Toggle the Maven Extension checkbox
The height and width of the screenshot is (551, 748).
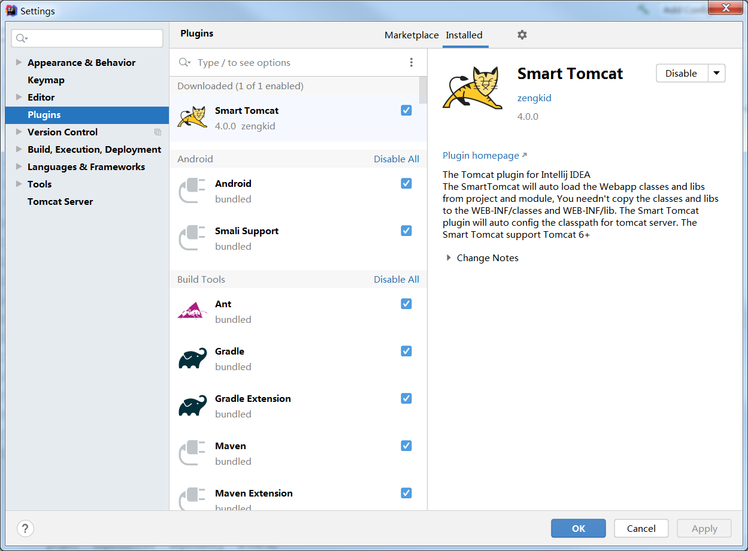click(406, 493)
